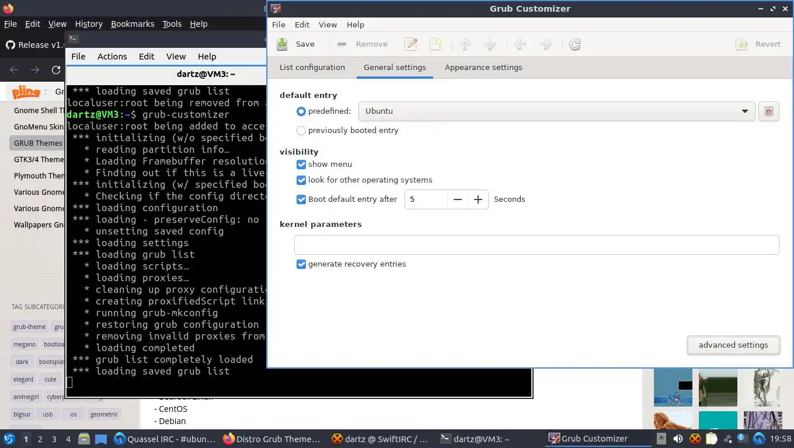Click Firefox forward arrow button
The width and height of the screenshot is (794, 448).
[x=35, y=70]
